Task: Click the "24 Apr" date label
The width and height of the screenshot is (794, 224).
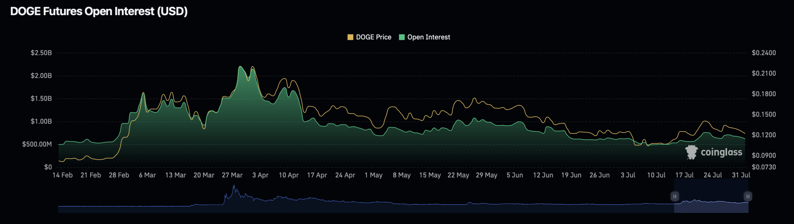Action: pos(345,175)
